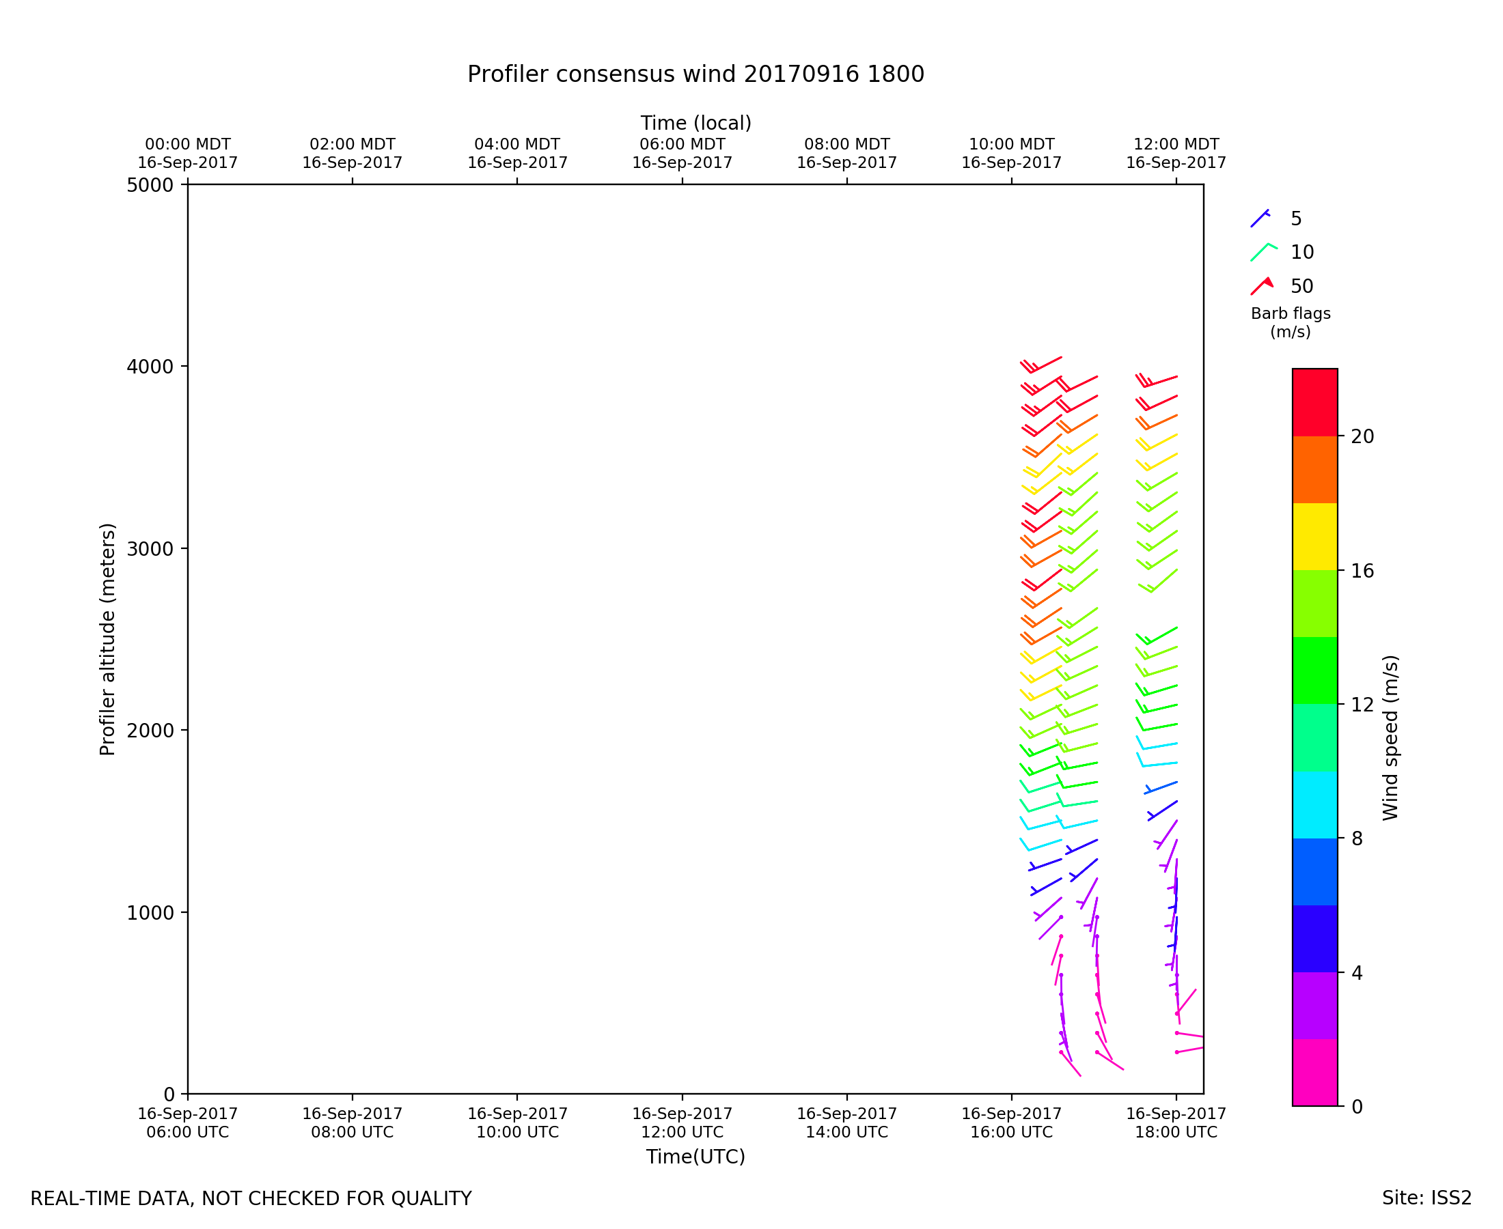Click the plot title Profiler consensus wind
The image size is (1503, 1229).
point(695,74)
